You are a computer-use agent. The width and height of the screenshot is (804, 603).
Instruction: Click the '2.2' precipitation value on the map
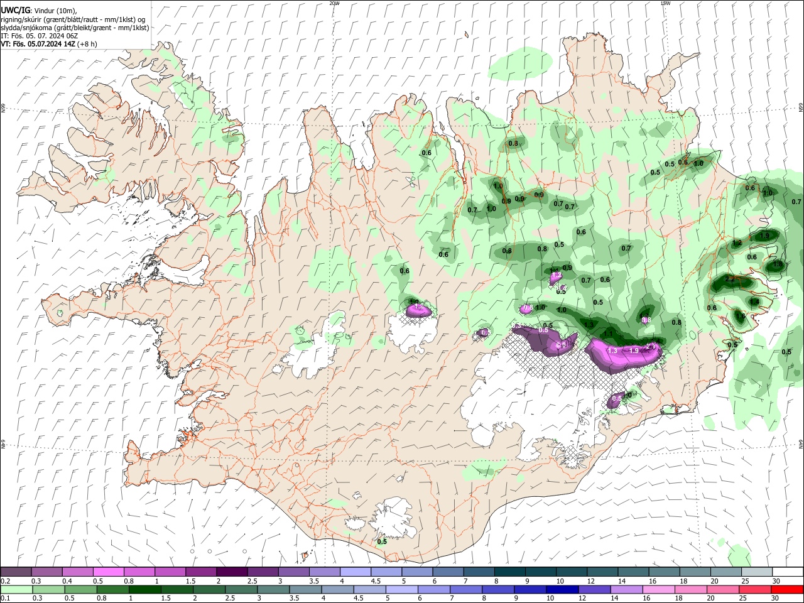coord(731,280)
